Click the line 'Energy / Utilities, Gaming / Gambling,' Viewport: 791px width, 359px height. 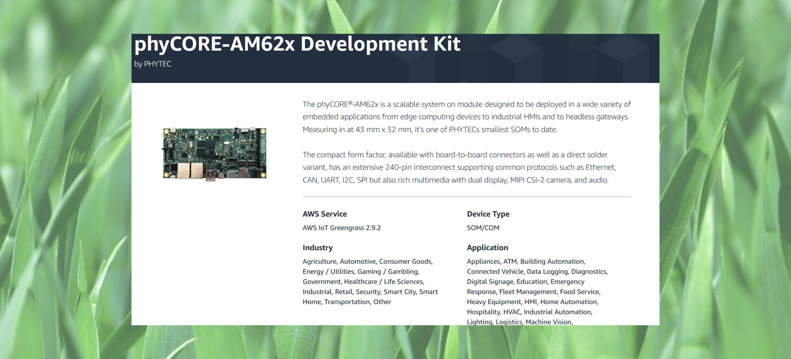(x=361, y=271)
